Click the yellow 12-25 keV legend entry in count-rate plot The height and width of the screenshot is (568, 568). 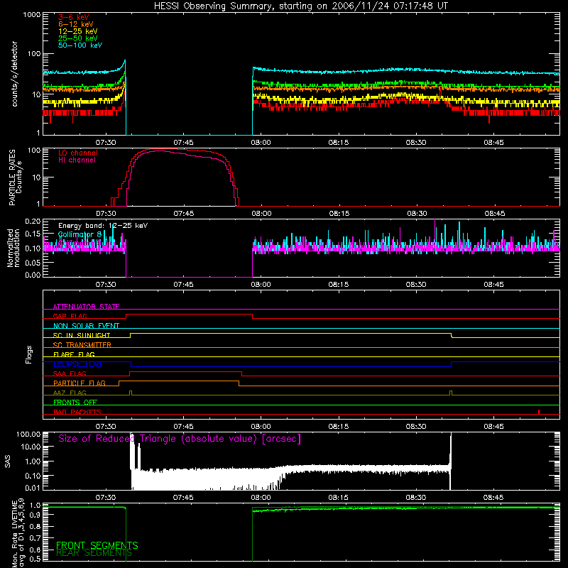[78, 31]
